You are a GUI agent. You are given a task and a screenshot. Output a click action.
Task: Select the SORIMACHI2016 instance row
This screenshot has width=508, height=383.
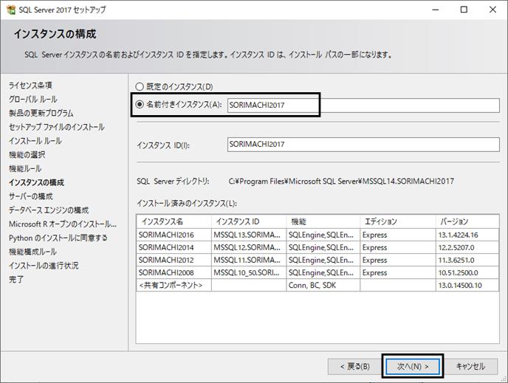[317, 235]
